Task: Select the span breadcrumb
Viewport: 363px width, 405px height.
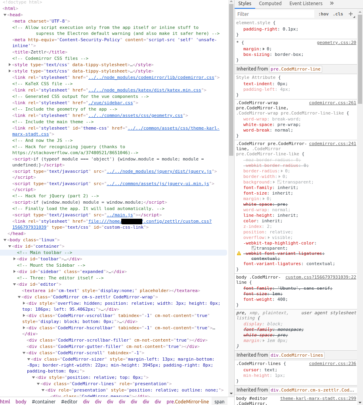Action: (220, 402)
